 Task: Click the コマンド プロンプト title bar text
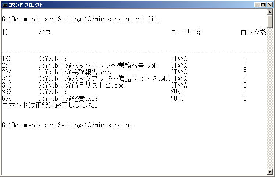[x=26, y=5]
